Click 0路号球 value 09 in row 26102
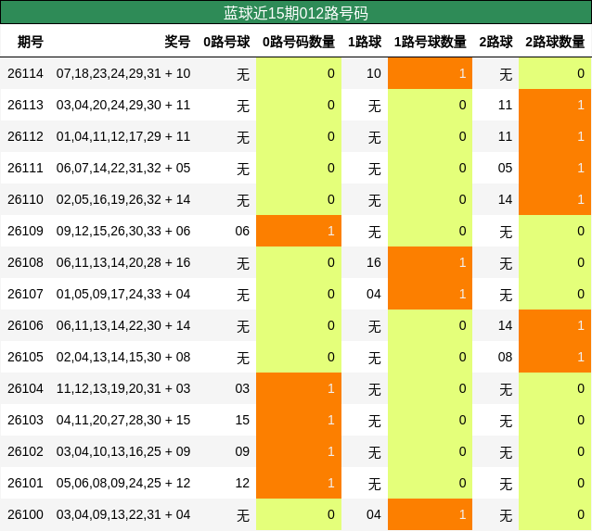Image resolution: width=592 pixels, height=531 pixels. (242, 451)
